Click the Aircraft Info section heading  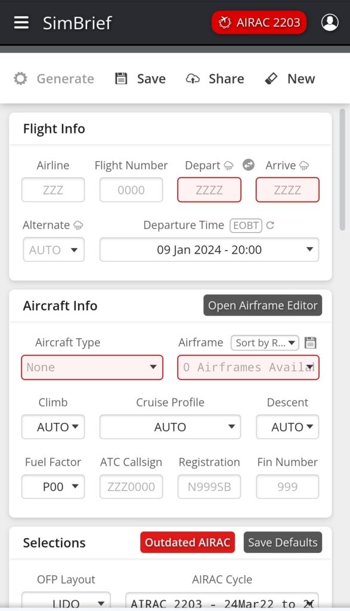[60, 305]
